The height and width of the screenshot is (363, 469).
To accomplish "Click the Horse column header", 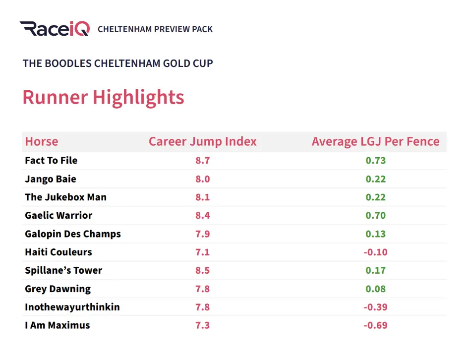I will (42, 141).
